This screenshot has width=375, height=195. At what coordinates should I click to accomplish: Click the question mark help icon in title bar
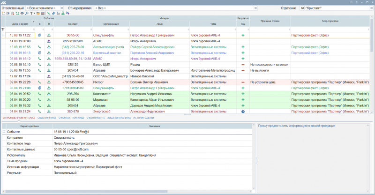pos(357,2)
